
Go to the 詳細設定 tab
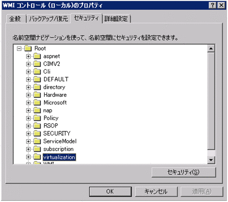(x=116, y=19)
